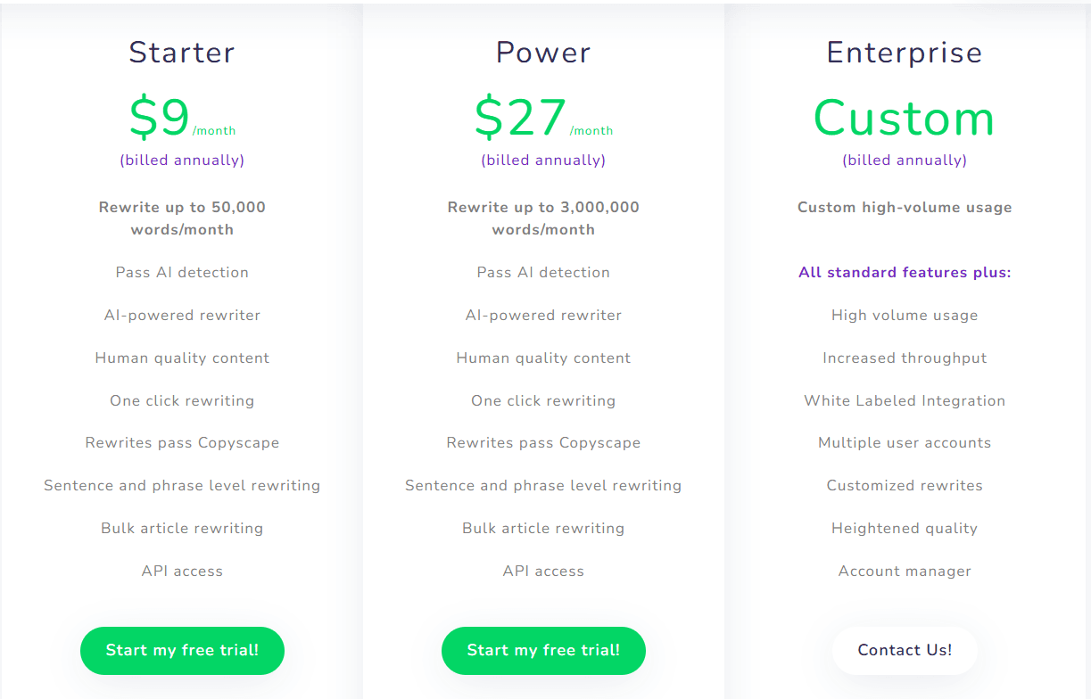Select the Starter plan heading
Screen dimensions: 1091x699
click(x=182, y=53)
